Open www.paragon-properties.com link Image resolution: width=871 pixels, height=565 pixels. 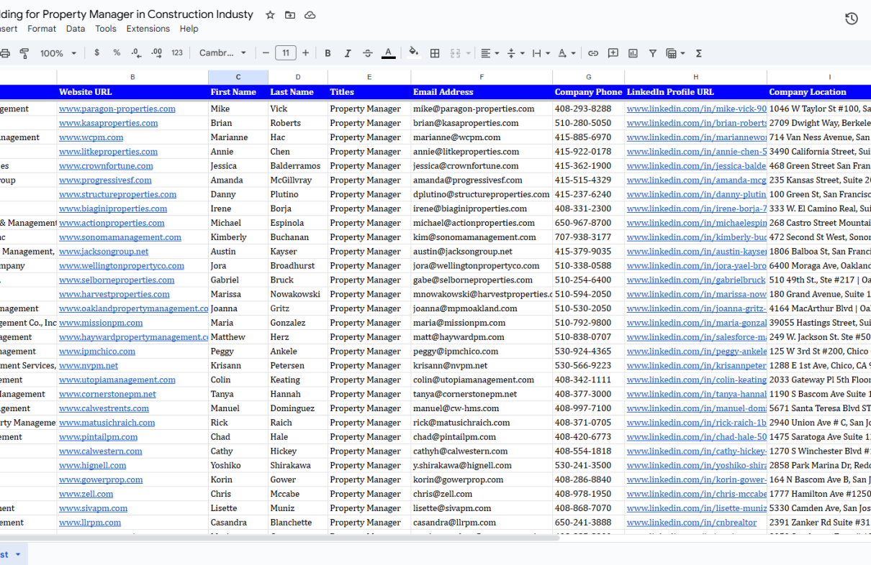(x=117, y=109)
